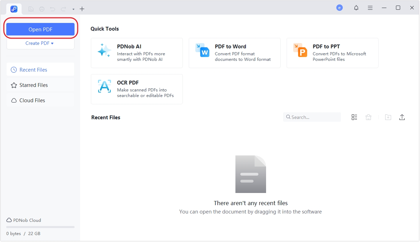This screenshot has height=242, width=420.
Task: Start the OCR PDF tool
Action: point(137,89)
